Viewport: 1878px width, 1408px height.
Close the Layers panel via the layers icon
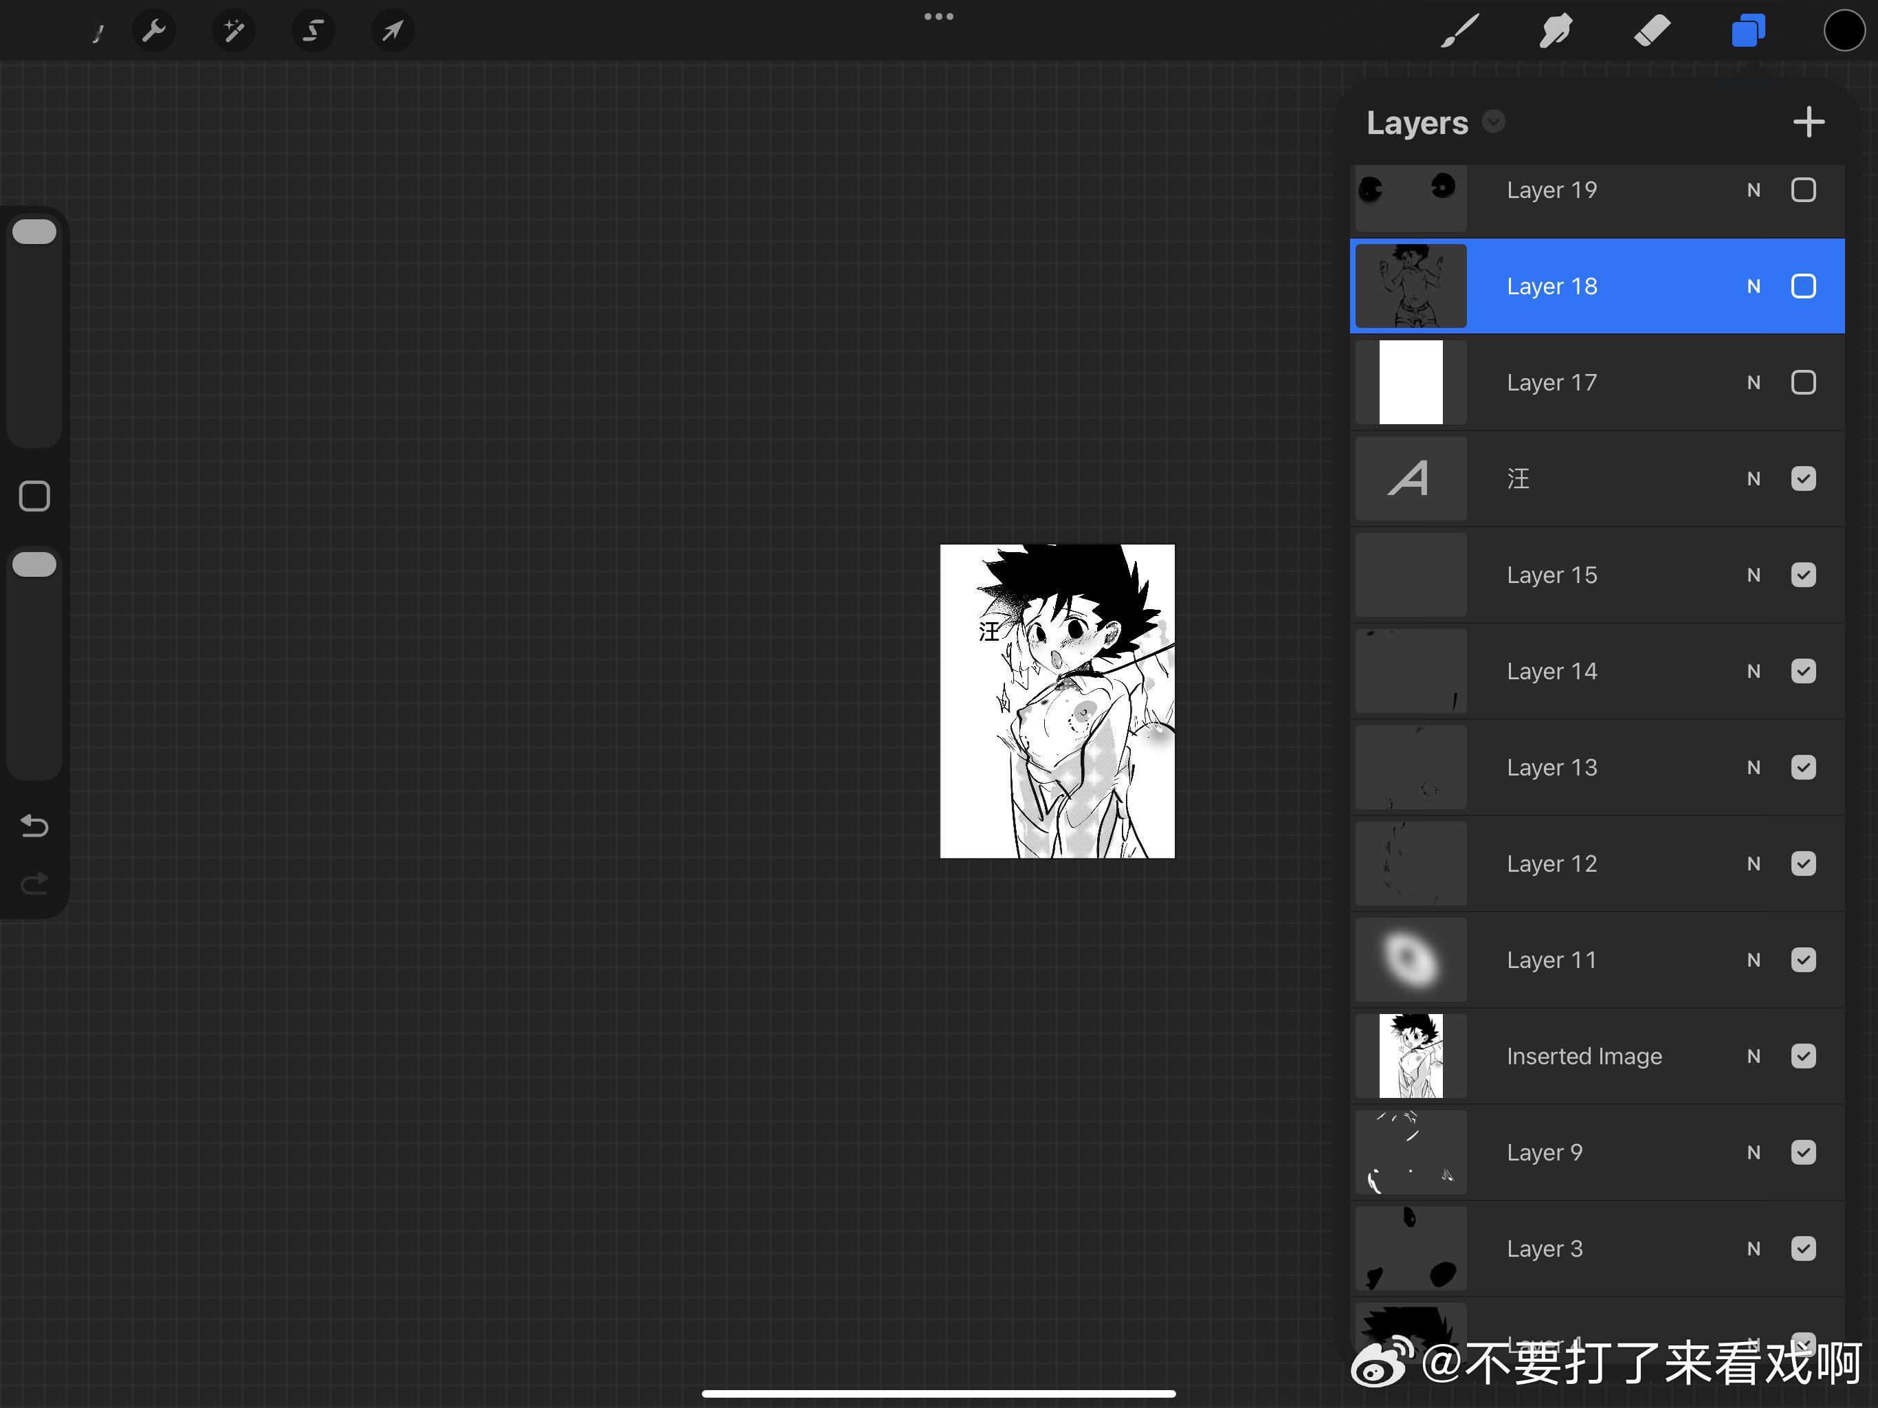pos(1748,32)
